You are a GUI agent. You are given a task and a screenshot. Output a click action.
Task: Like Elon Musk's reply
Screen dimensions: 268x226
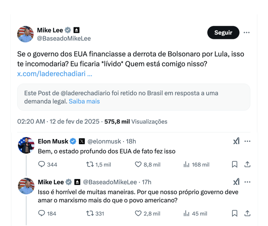[138, 165]
